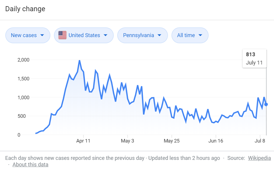
Task: Click the July 11 data point dot
Action: click(266, 105)
